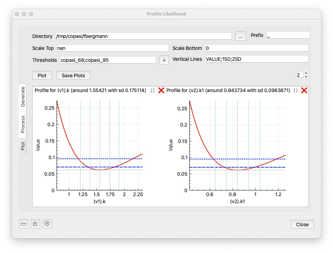Switch to the Process tab

click(23, 124)
